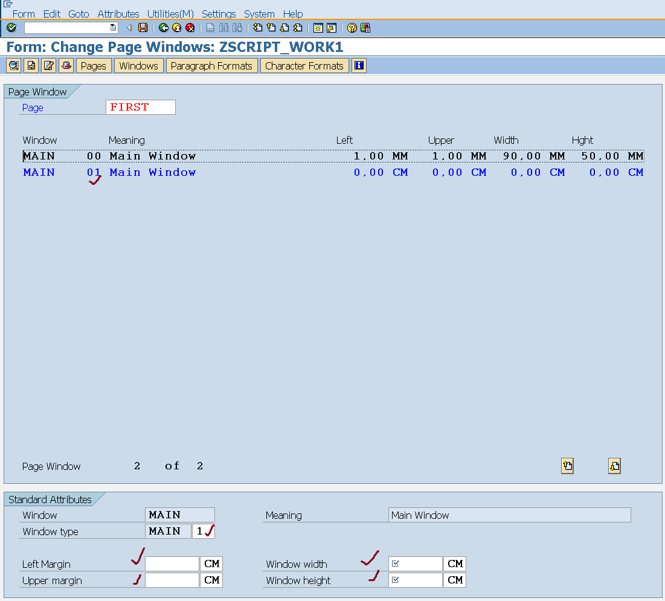Expand the Standard Attributes section header
665x601 pixels.
(x=50, y=499)
